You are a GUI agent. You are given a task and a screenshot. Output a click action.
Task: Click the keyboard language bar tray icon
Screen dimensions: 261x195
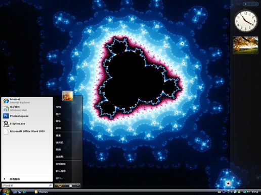pyautogui.click(x=220, y=192)
